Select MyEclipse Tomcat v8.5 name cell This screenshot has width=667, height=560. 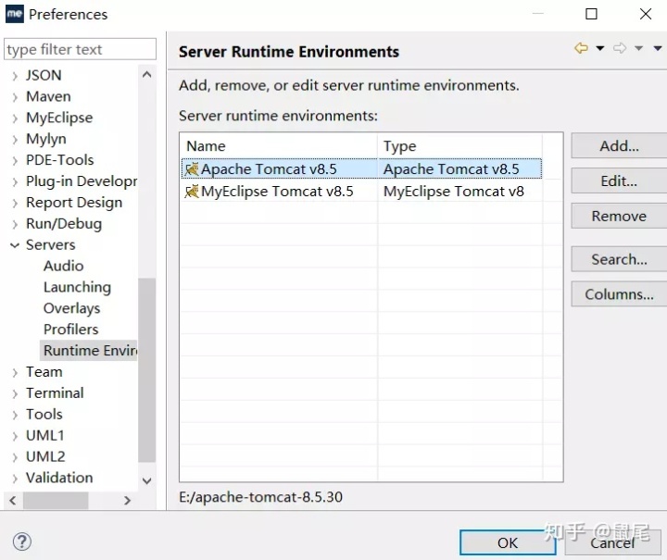(x=280, y=192)
